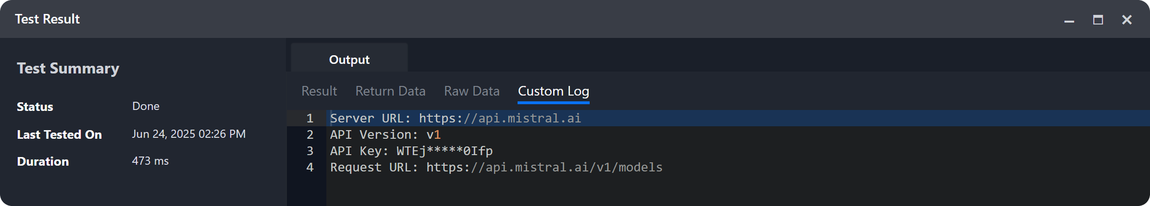Click line number 1 in gutter
The height and width of the screenshot is (206, 1150).
tap(310, 118)
